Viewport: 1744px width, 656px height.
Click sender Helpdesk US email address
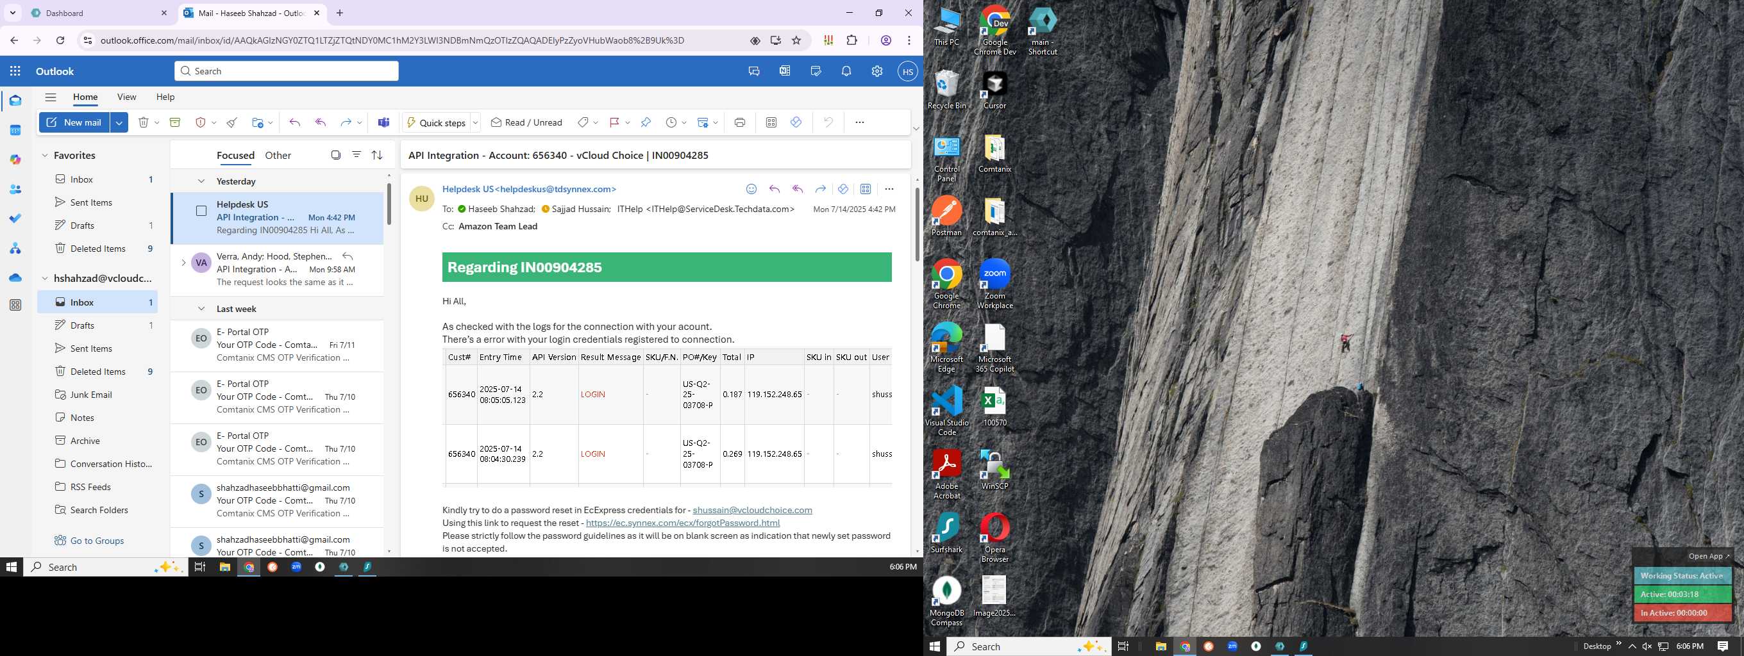click(530, 190)
